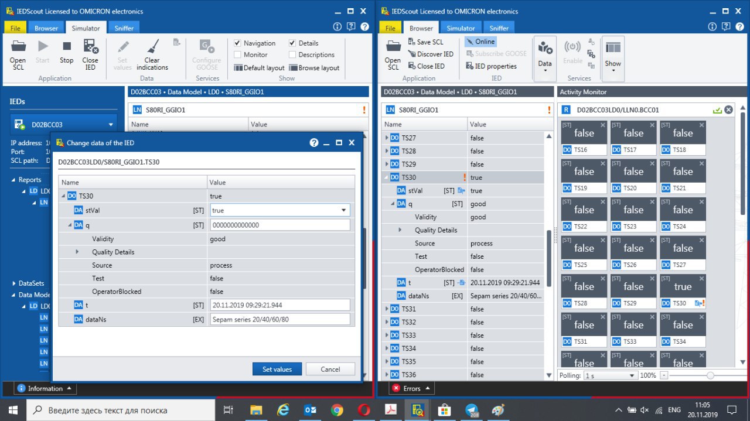Click Windows Start button

(13, 410)
